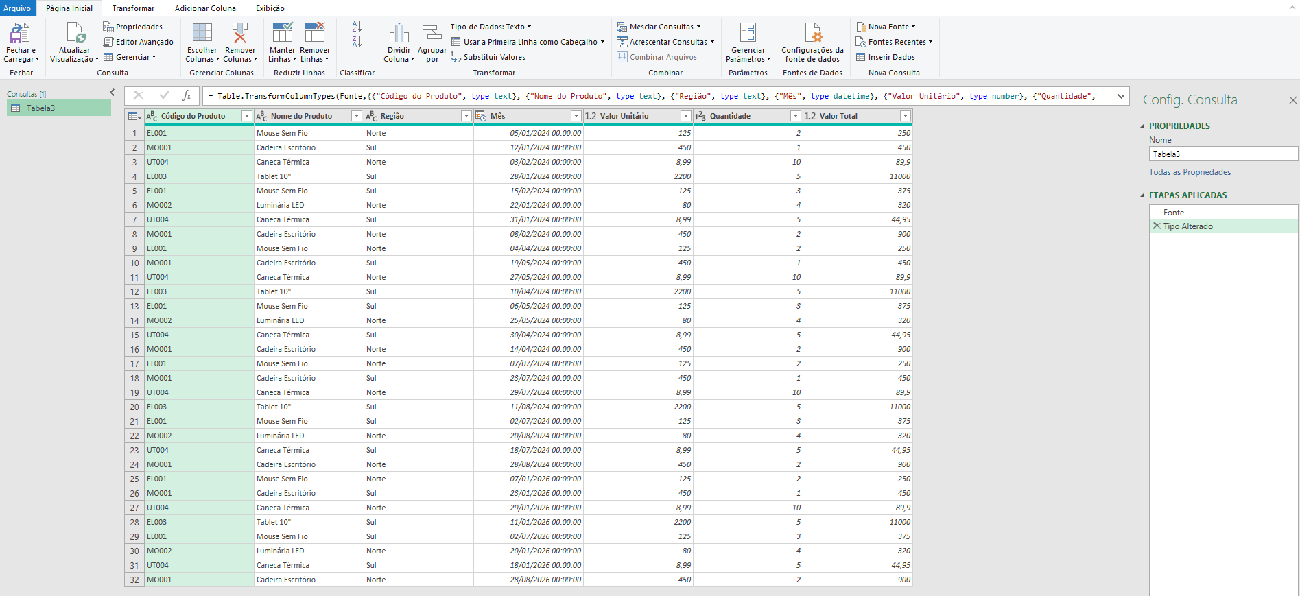Screen dimensions: 1300x596
Task: Open filter dropdown for Região column
Action: click(466, 116)
